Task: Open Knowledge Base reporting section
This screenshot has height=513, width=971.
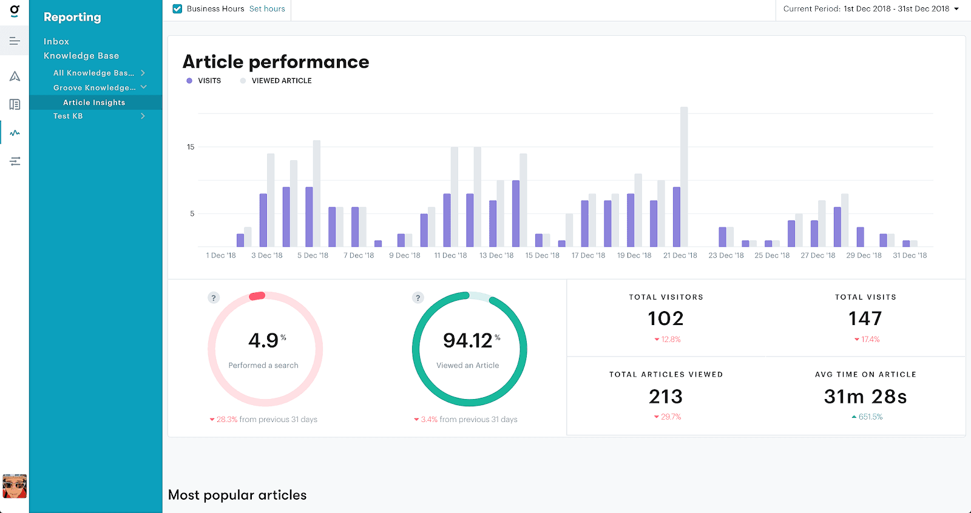Action: (81, 56)
